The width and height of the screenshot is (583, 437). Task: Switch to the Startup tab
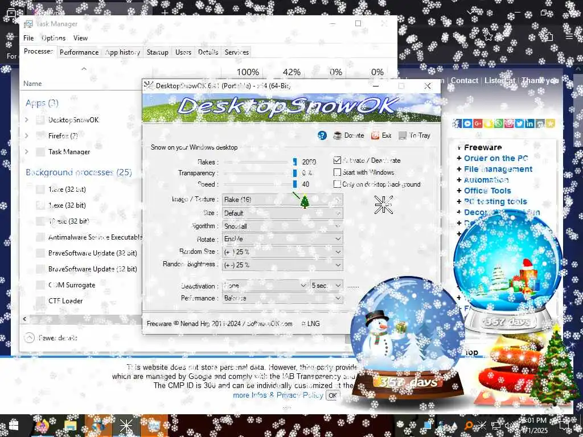coord(158,52)
